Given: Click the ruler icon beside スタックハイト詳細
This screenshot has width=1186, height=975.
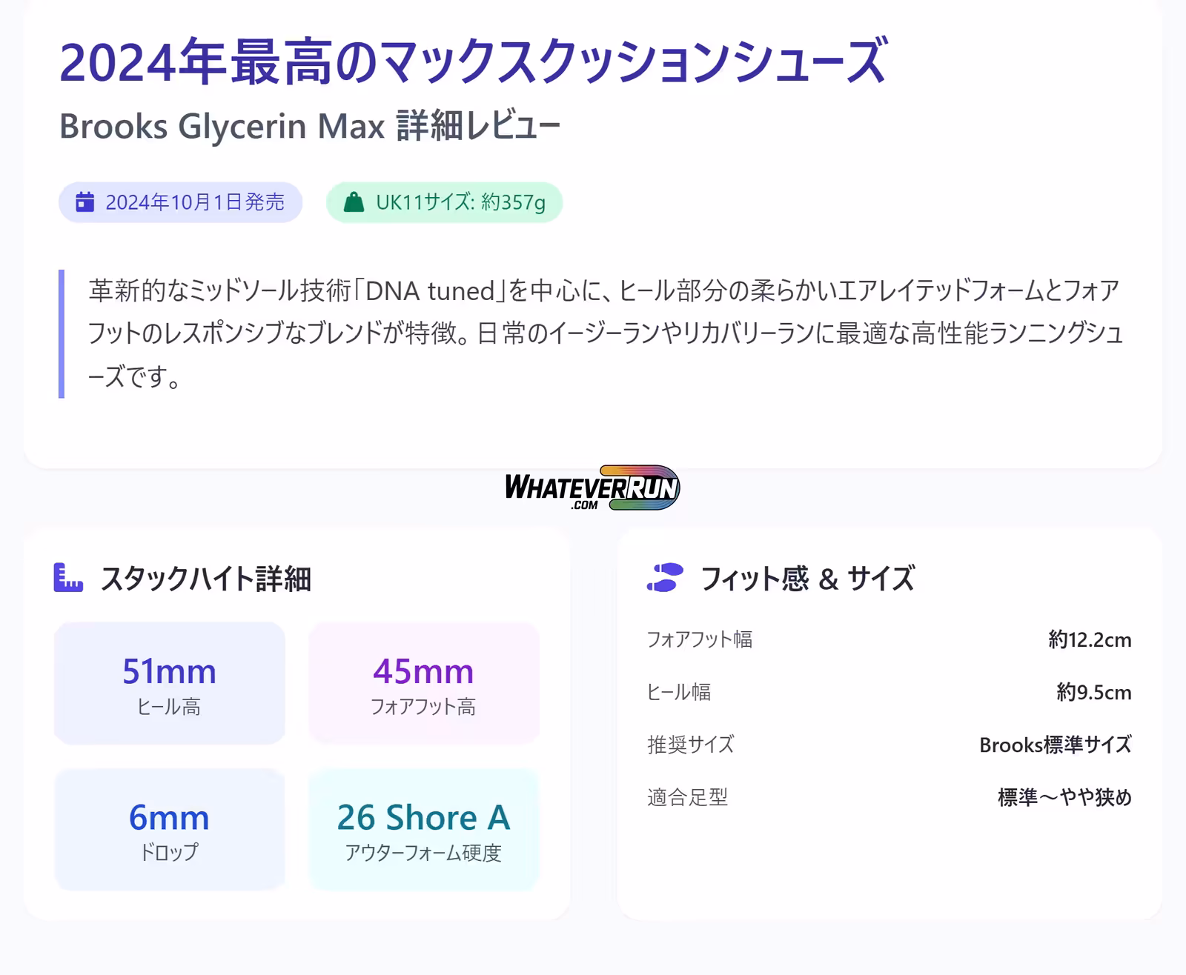Looking at the screenshot, I should click(x=68, y=578).
